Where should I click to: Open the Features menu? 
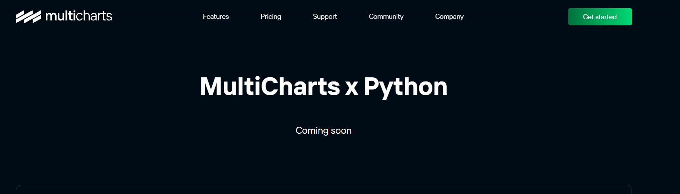pos(216,17)
